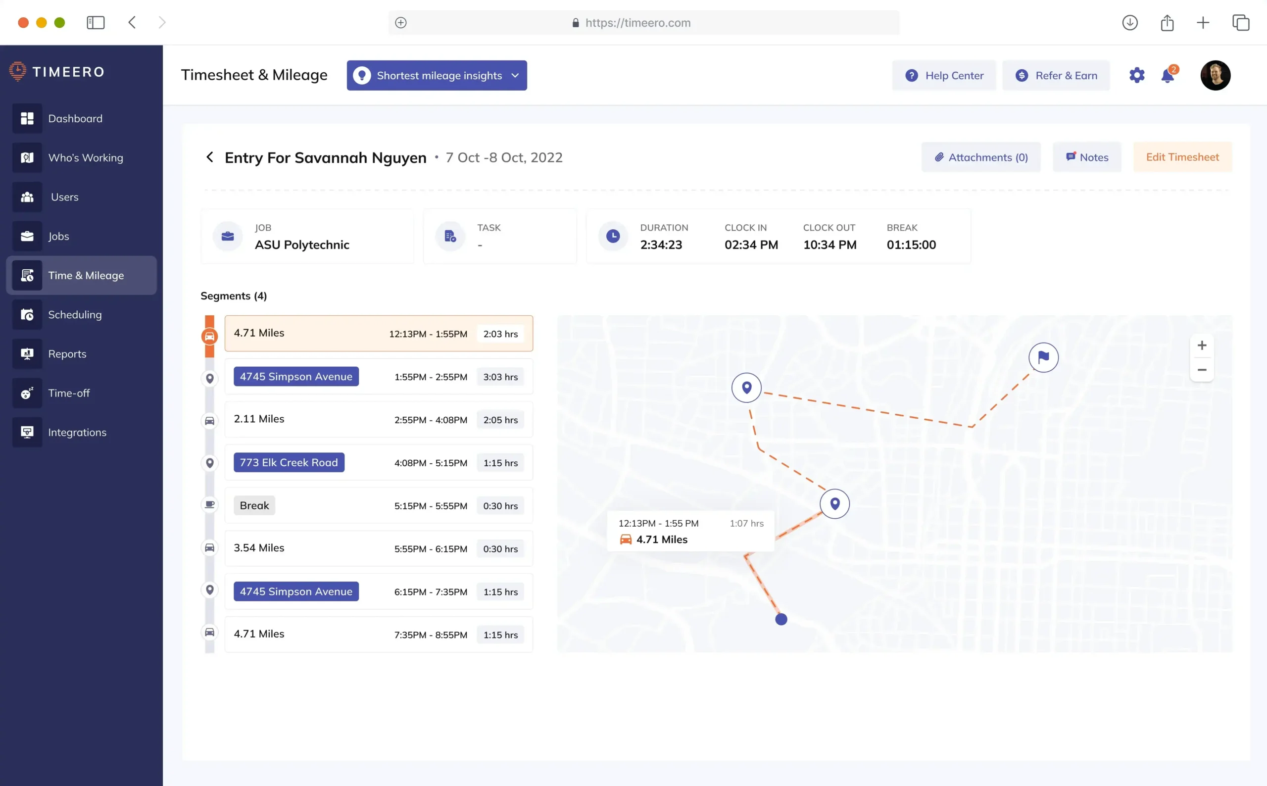Image resolution: width=1267 pixels, height=786 pixels.
Task: Click the map flag destination marker
Action: pos(1043,358)
